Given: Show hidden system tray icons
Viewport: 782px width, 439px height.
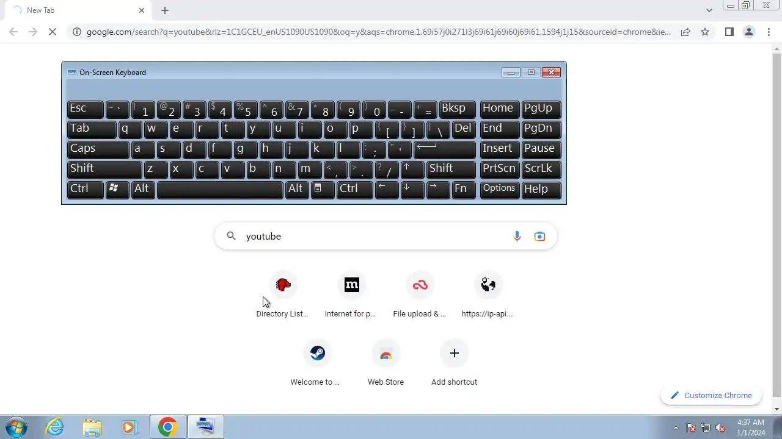Looking at the screenshot, I should (x=676, y=427).
